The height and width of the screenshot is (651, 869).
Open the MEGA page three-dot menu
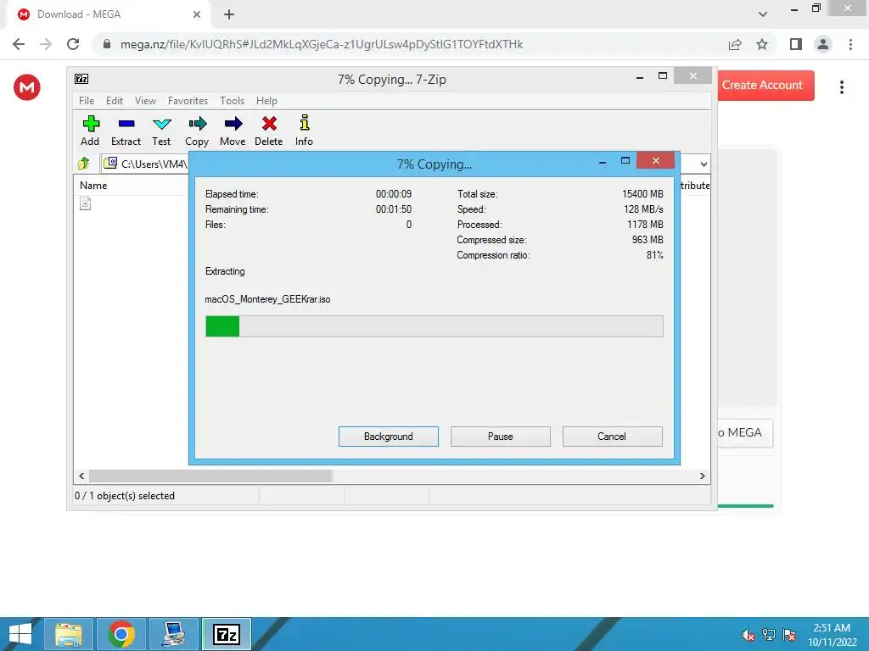[x=841, y=87]
